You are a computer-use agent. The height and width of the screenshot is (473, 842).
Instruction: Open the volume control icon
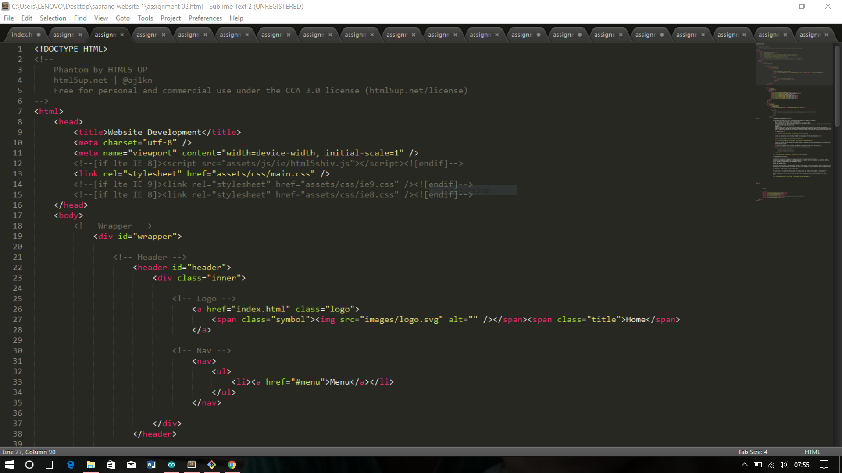click(x=784, y=465)
